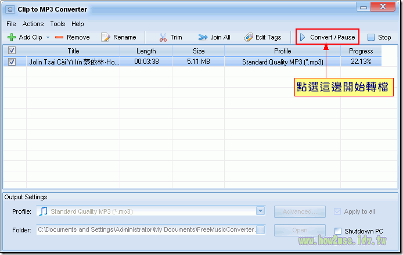Open the Tools menu

pyautogui.click(x=57, y=24)
